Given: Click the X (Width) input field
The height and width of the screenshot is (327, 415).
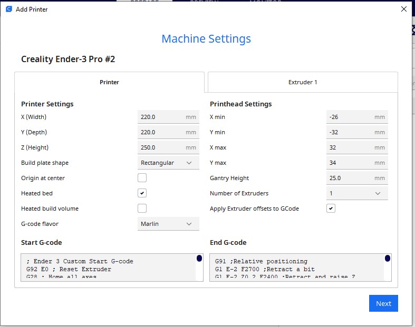Looking at the screenshot, I should tap(162, 117).
